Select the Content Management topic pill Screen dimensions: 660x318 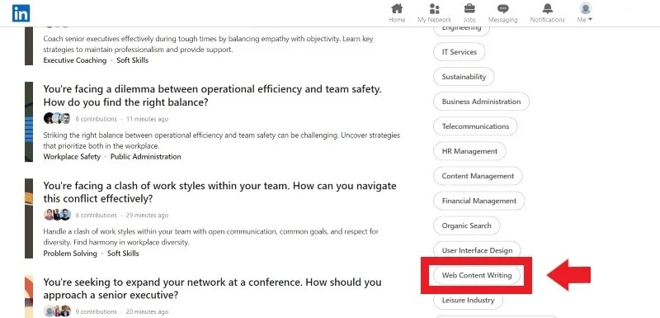pos(478,176)
